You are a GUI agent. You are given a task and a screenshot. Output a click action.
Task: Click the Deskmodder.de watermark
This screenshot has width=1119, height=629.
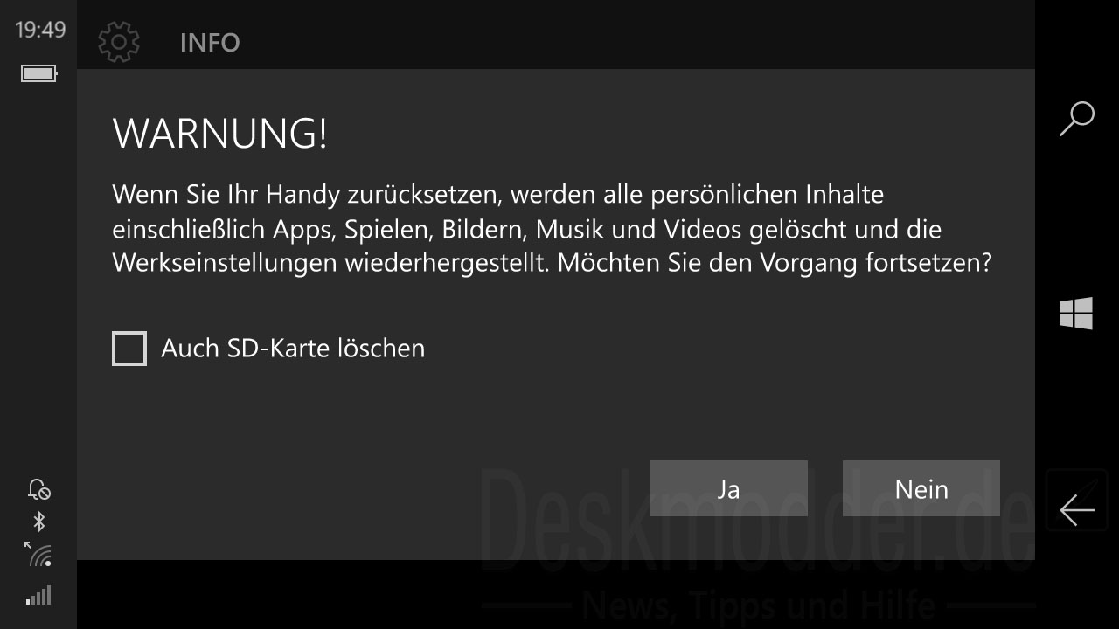[757, 521]
